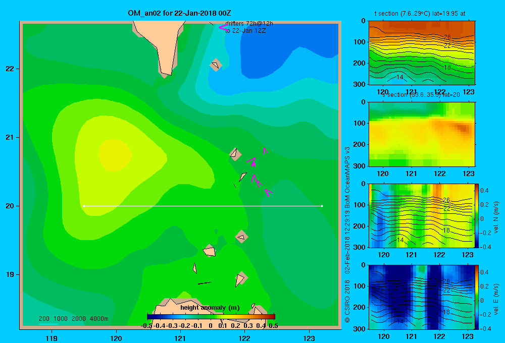The width and height of the screenshot is (505, 343).
Task: Click latitude label '22' on the main map axis
Action: click(10, 69)
